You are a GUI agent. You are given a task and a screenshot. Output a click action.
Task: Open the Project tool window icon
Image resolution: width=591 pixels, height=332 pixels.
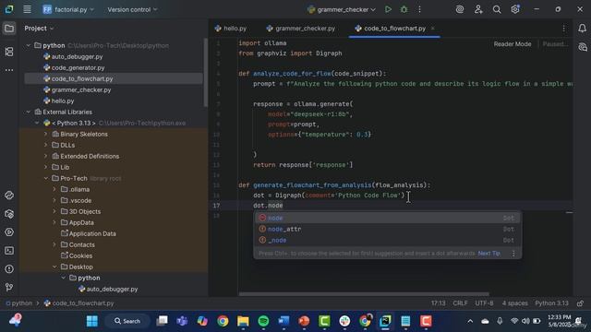(9, 29)
